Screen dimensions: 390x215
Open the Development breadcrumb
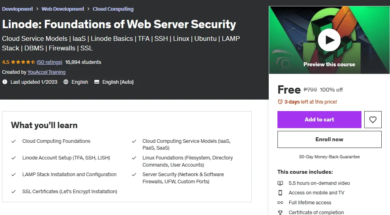[17, 9]
